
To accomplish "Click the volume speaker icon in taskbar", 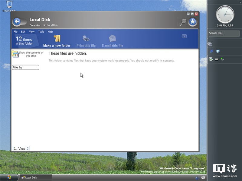I will [x=197, y=178].
